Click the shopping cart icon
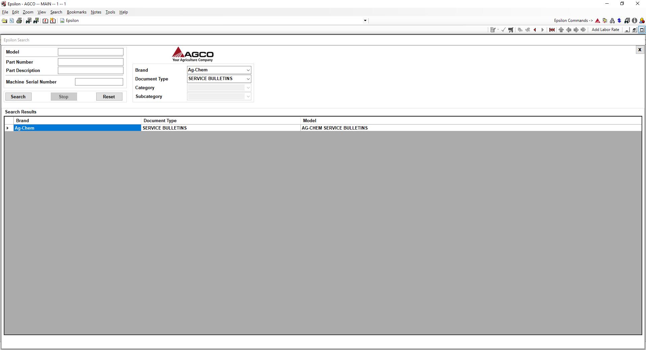646x350 pixels. coord(511,30)
